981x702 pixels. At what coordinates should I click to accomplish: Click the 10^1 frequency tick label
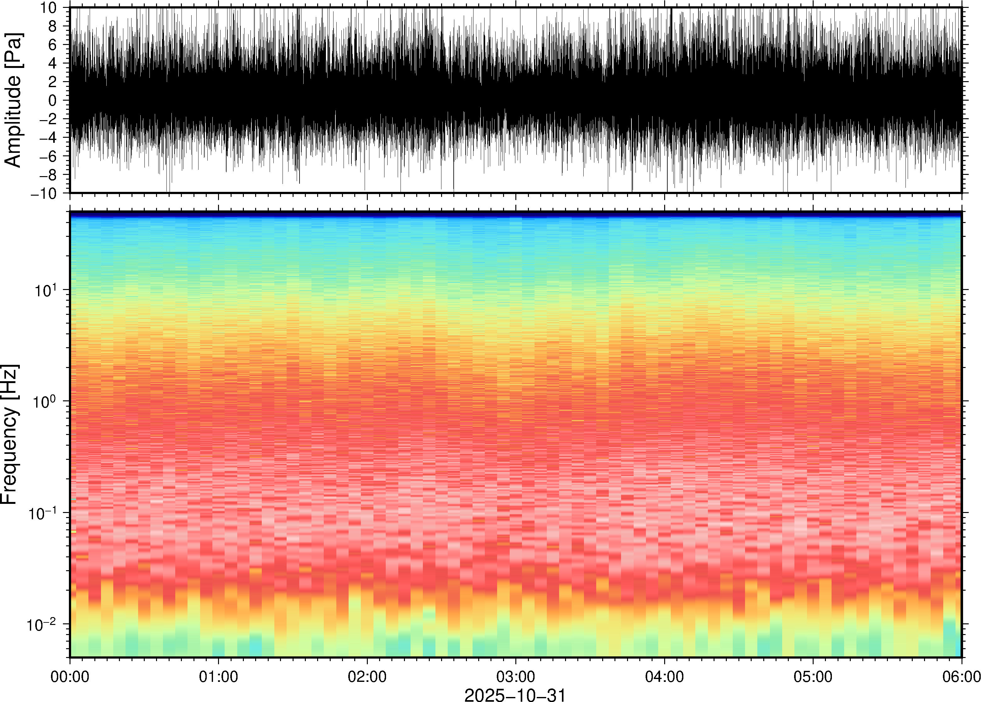point(46,290)
